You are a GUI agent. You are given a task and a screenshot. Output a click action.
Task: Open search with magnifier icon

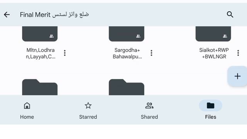(x=230, y=15)
